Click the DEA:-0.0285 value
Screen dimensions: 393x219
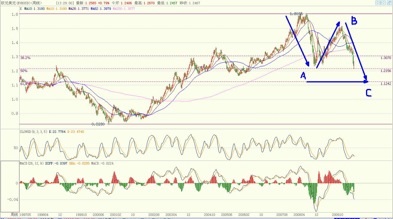pyautogui.click(x=79, y=163)
